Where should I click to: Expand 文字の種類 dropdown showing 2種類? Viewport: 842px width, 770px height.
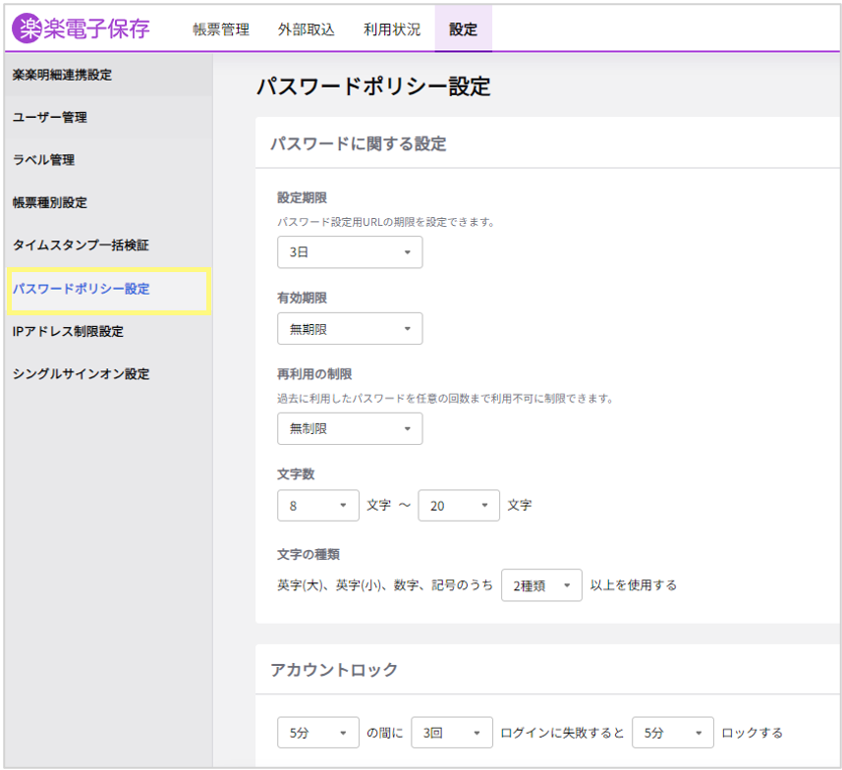point(541,584)
